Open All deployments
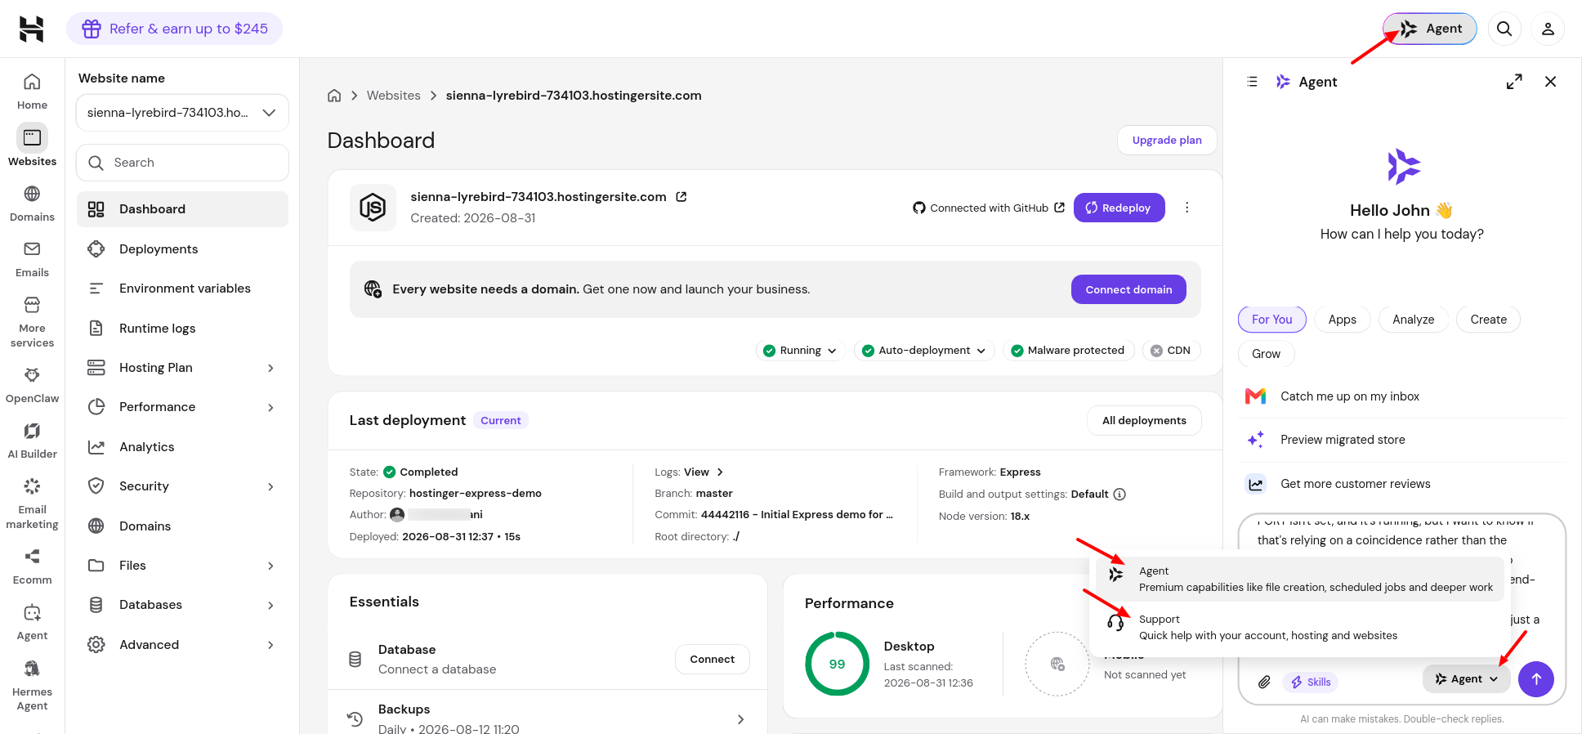Screen dimensions: 1582x734 (x=1144, y=421)
